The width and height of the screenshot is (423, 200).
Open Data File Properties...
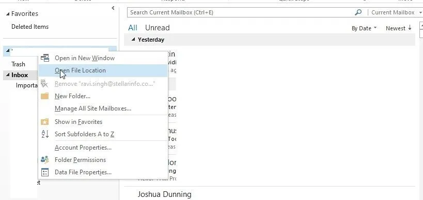[103, 172]
